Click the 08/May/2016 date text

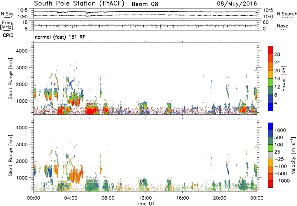(237, 4)
